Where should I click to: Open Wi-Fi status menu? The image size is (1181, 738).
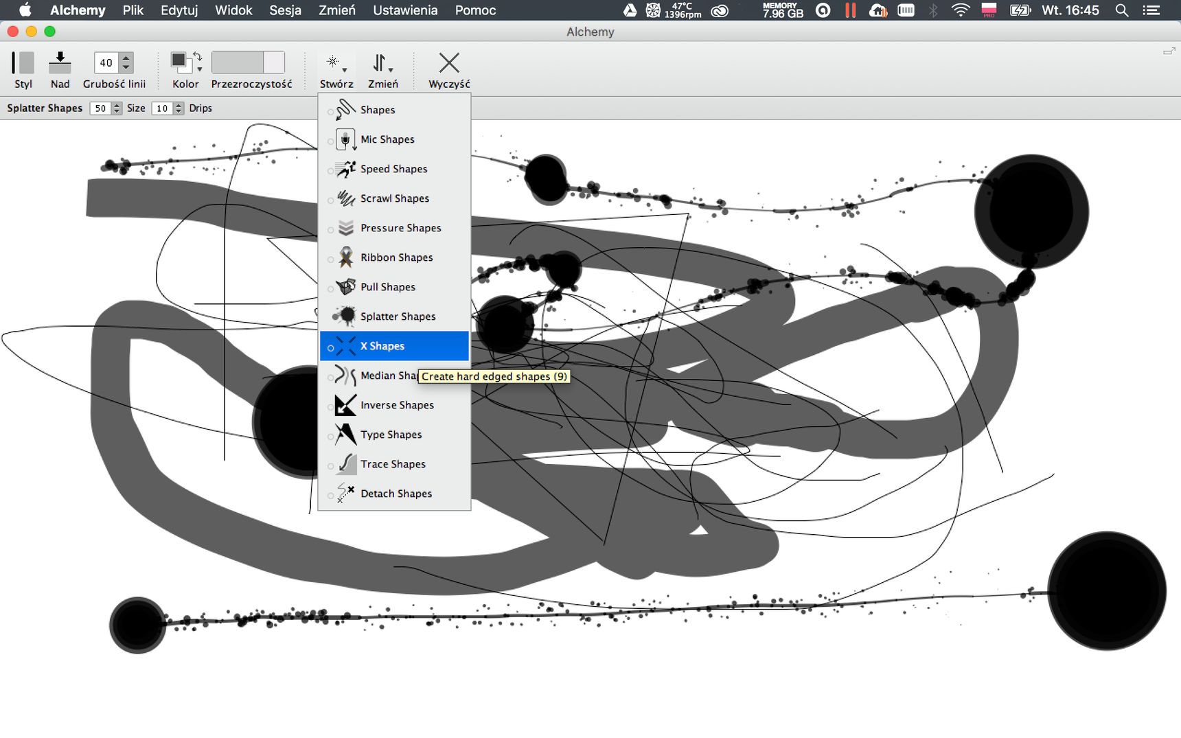(960, 10)
